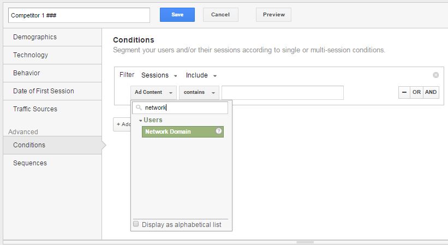Save the segment with the Save button
Screen dimensions: 448x245
[177, 15]
